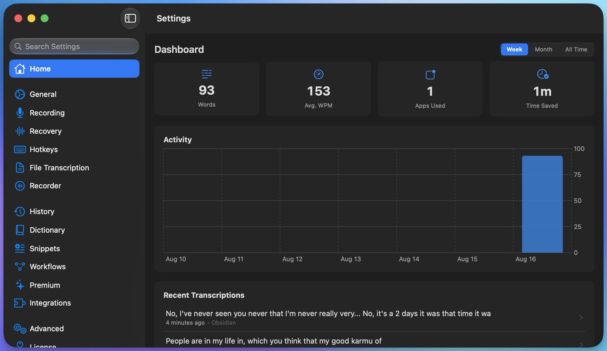Open the Workflows section
Viewport: 607px width, 351px height.
pyautogui.click(x=74, y=267)
